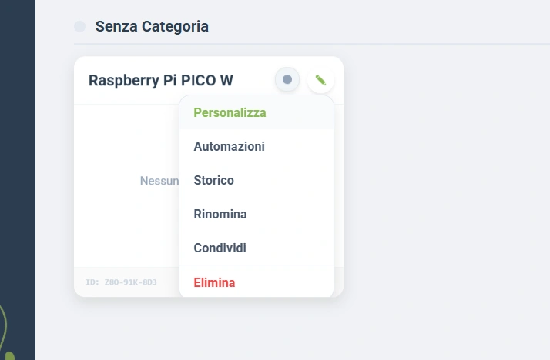Image resolution: width=550 pixels, height=360 pixels.
Task: Click the green leaf graphic in sidebar
Action: (7, 332)
